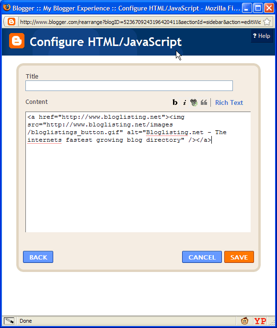Open the Help link

click(262, 36)
